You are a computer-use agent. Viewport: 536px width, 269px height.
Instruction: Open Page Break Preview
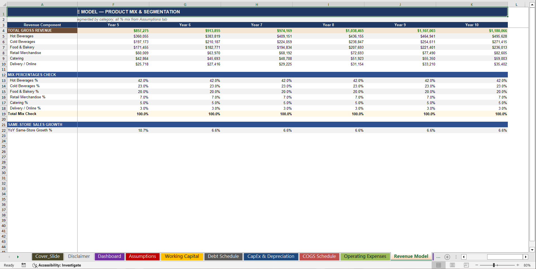pyautogui.click(x=466, y=265)
